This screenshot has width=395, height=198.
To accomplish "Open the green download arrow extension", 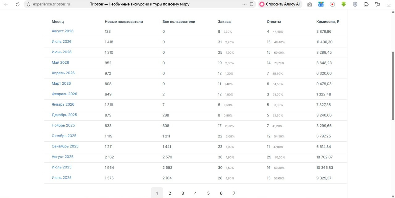I will pos(343,4).
